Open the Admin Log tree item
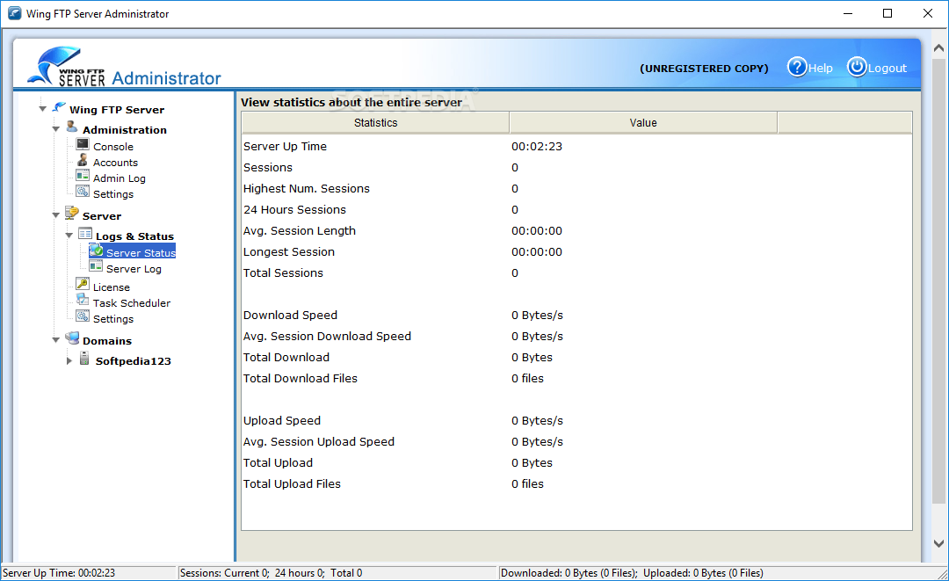Image resolution: width=949 pixels, height=581 pixels. click(120, 178)
